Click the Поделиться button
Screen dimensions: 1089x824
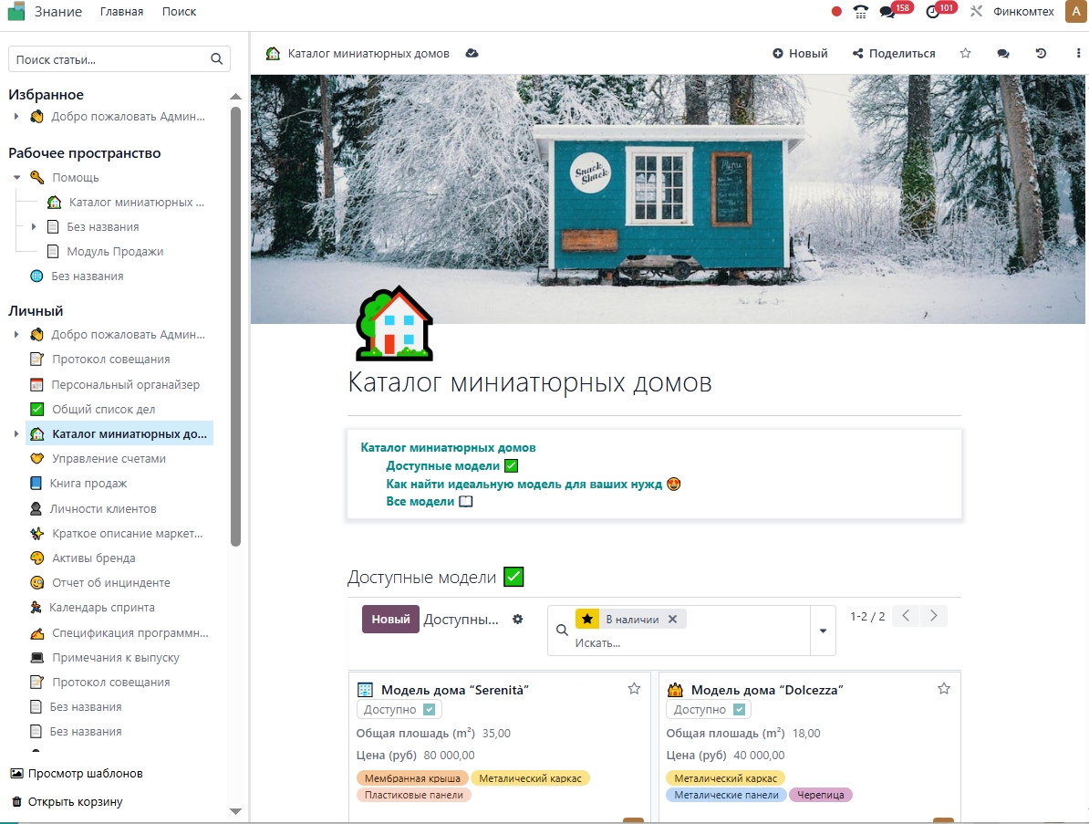pyautogui.click(x=894, y=54)
